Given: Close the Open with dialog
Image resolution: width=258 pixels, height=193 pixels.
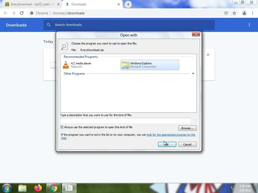Looking at the screenshot, I should coord(196,34).
